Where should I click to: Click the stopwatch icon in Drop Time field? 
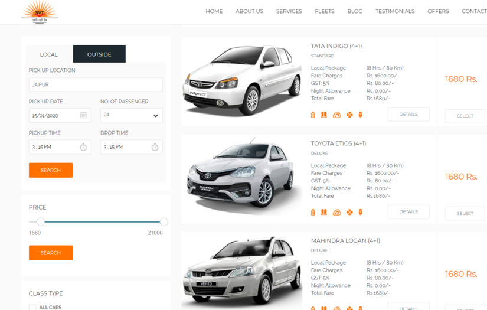155,147
